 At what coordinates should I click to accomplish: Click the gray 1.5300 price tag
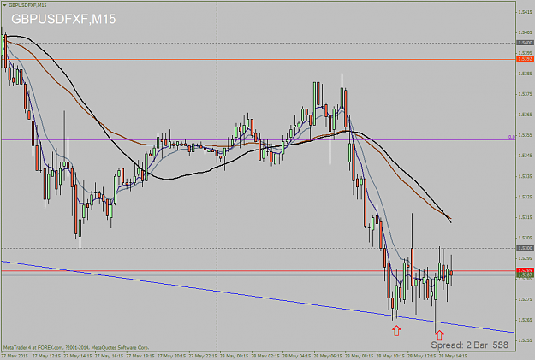click(525, 248)
